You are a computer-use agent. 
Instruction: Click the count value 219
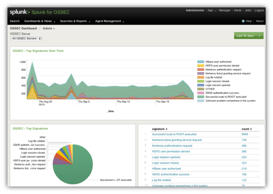[244, 169]
